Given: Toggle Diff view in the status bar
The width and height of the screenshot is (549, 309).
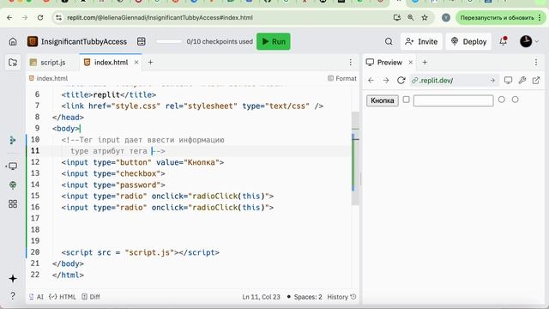Looking at the screenshot, I should coord(91,297).
